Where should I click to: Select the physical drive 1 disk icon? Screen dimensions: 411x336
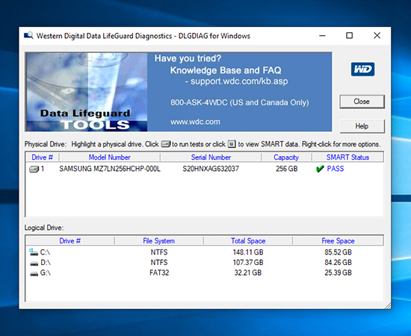(x=34, y=169)
